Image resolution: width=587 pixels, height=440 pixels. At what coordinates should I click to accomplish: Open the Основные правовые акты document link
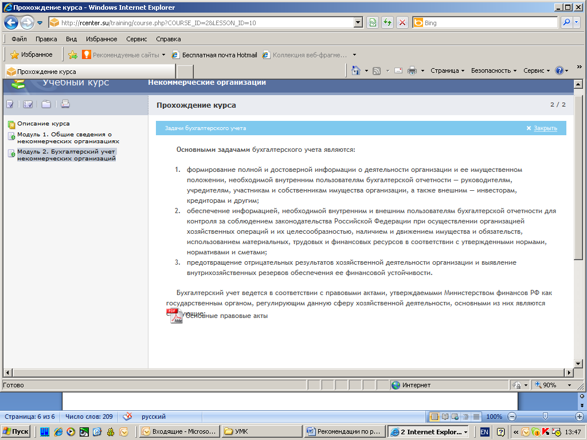(x=226, y=316)
